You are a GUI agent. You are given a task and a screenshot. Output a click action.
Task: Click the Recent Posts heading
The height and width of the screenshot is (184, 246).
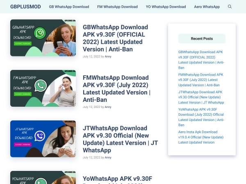click(202, 39)
